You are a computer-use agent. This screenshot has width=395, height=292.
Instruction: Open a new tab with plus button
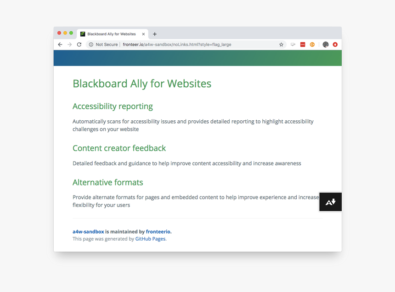155,34
